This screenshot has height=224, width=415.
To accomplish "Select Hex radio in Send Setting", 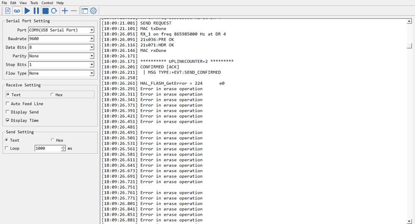I will point(52,140).
